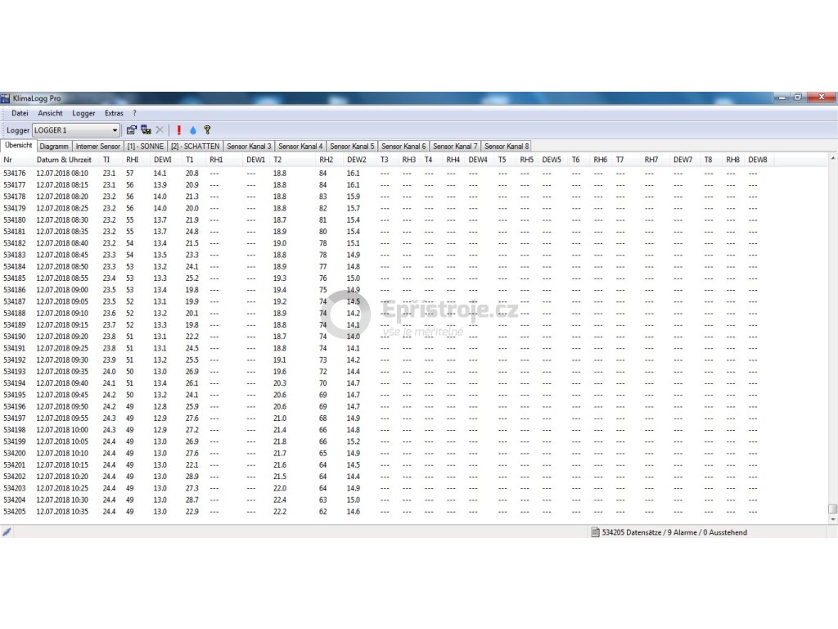Image resolution: width=838 pixels, height=629 pixels.
Task: Click the T2 column header
Action: click(277, 160)
